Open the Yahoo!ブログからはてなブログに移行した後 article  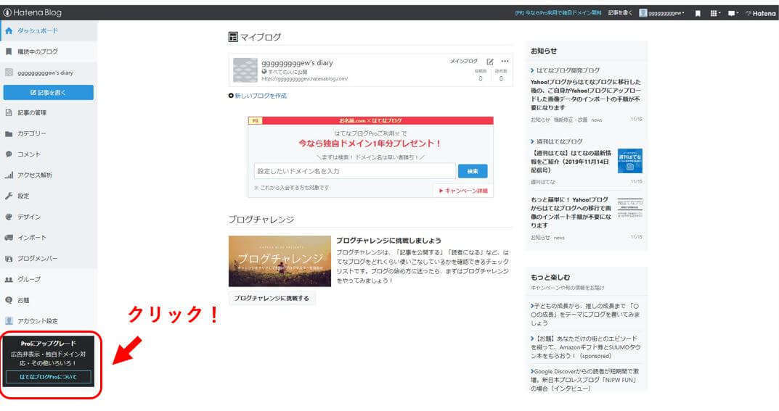pyautogui.click(x=586, y=95)
